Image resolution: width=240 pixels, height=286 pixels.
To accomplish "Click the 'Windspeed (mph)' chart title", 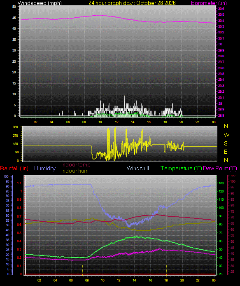I will 40,3.
